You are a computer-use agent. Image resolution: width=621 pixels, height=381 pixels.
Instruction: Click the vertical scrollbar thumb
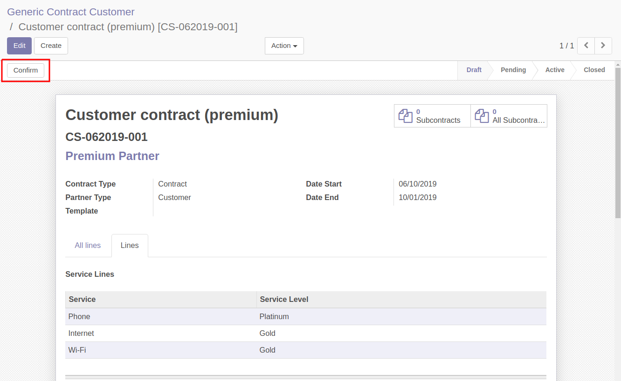[618, 142]
